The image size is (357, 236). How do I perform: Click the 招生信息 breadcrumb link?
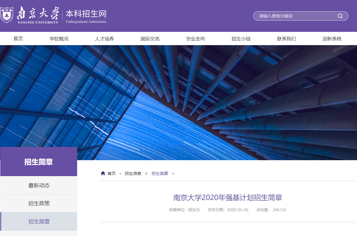click(133, 173)
